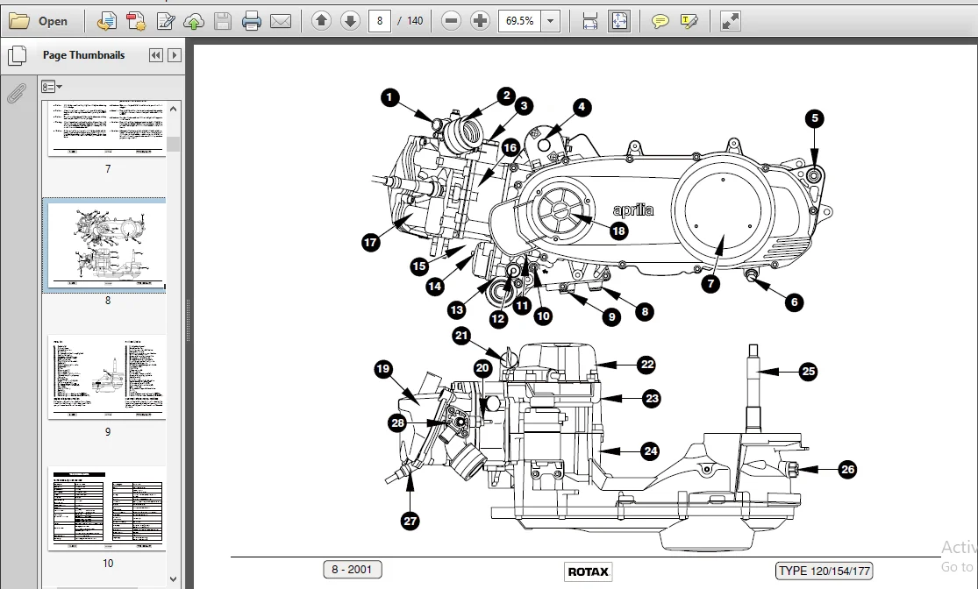Open the zoom level dropdown arrow

pyautogui.click(x=550, y=21)
